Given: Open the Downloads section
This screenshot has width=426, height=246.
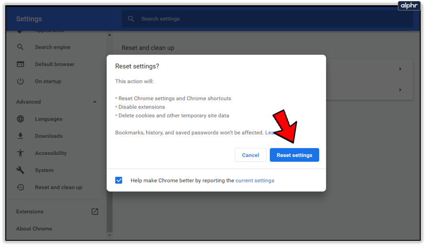Looking at the screenshot, I should click(x=49, y=136).
